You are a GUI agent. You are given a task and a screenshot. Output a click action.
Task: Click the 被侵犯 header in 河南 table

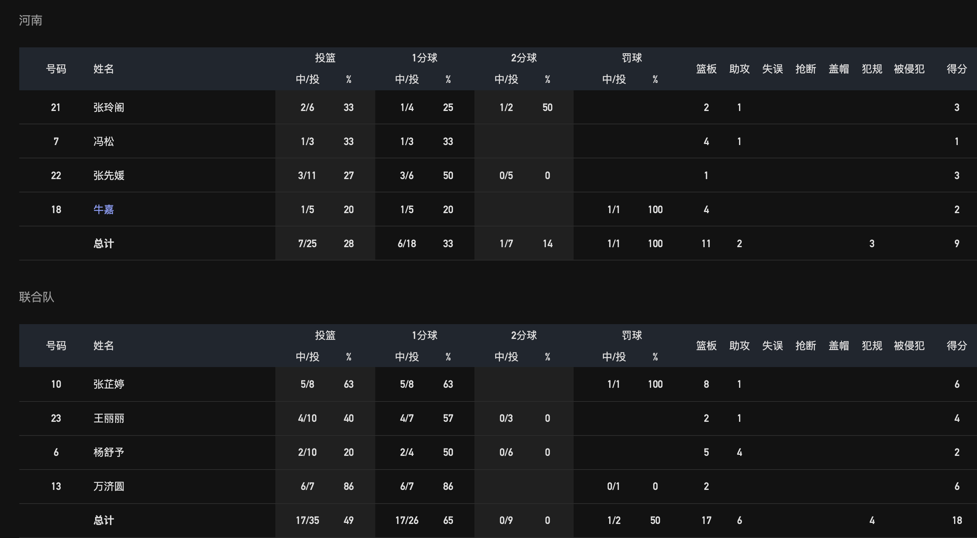click(x=909, y=68)
